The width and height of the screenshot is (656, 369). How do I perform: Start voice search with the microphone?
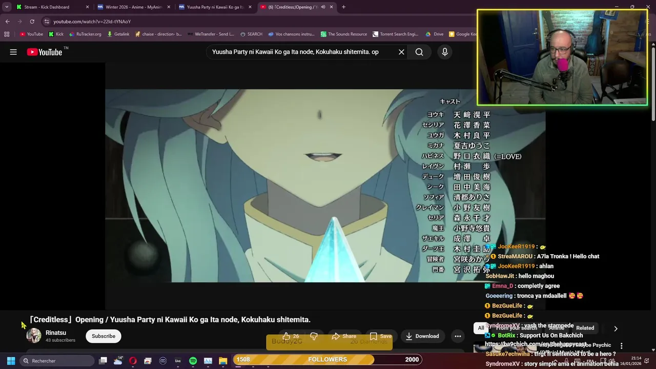pos(445,52)
